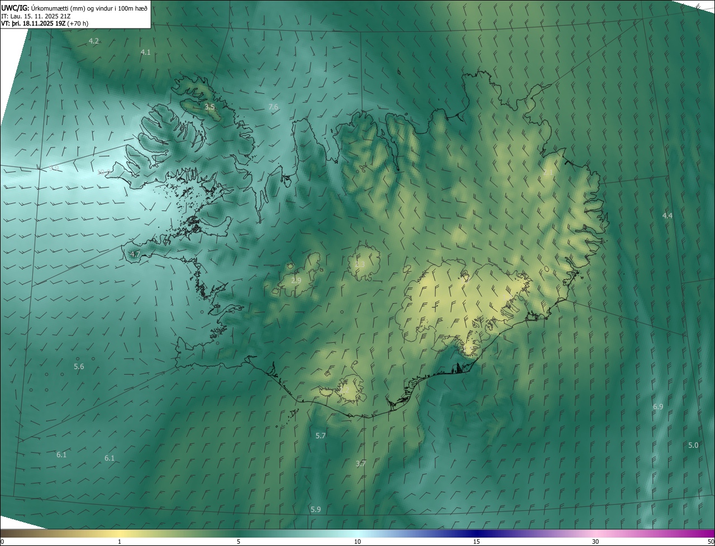The height and width of the screenshot is (546, 715).
Task: Click the '1' tick on the colour scale
Action: tap(120, 542)
